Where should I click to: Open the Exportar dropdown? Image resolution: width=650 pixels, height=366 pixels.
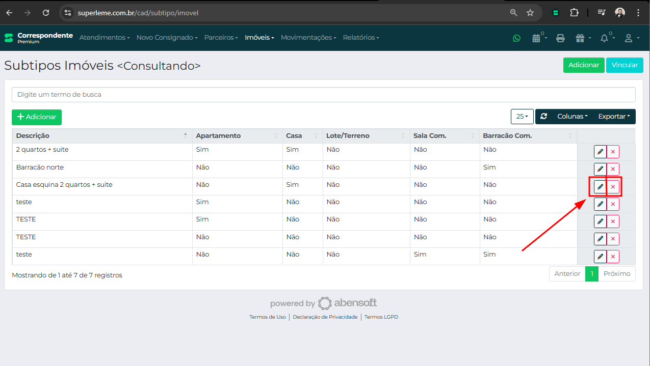point(614,117)
